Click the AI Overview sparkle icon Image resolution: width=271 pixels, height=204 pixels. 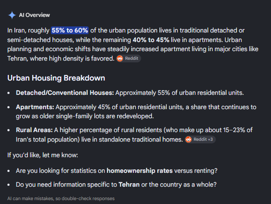(x=12, y=15)
